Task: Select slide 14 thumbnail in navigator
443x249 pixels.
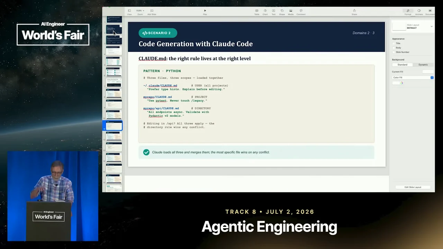Action: tap(114, 158)
